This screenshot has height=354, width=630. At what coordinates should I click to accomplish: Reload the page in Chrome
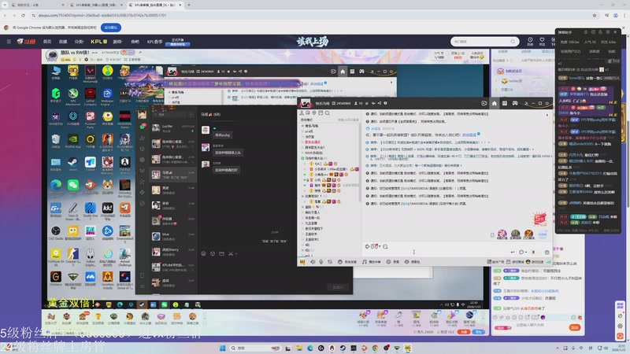click(23, 15)
